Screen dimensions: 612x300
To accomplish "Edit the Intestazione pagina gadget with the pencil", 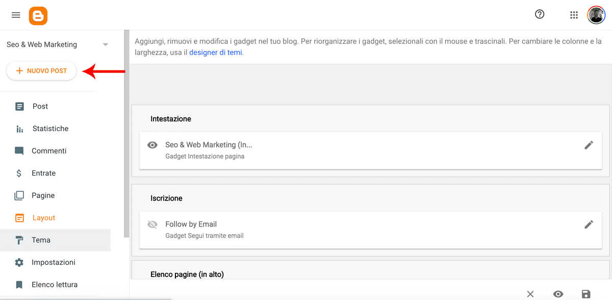I will pyautogui.click(x=589, y=145).
